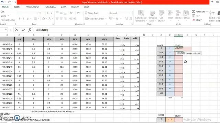The image size is (220, 123).
Task: Click Middle Align icon
Action: (x=61, y=13)
